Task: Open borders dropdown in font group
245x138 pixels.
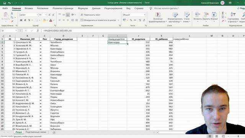Action: tap(39, 20)
